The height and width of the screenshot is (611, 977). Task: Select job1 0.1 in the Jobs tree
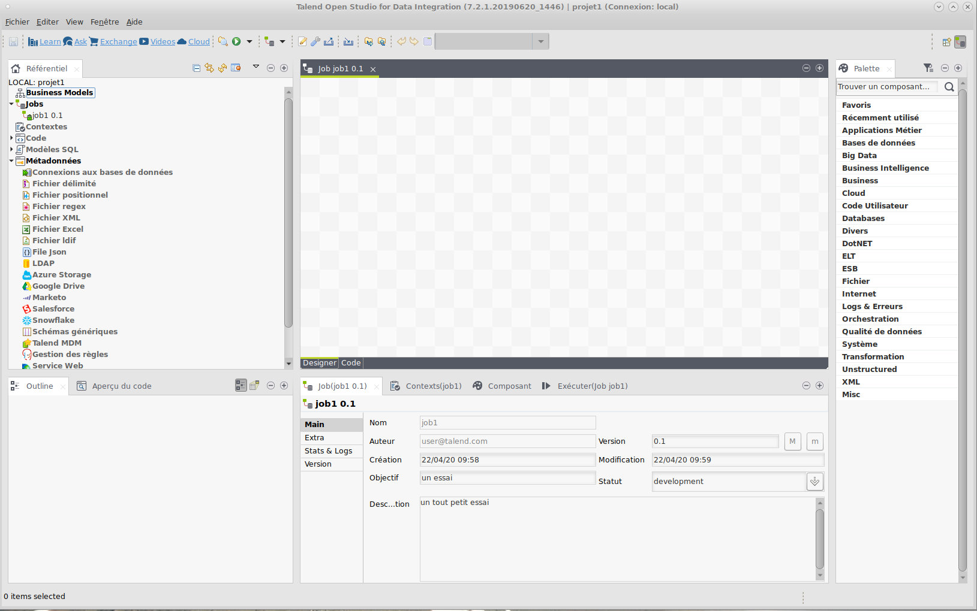tap(47, 116)
